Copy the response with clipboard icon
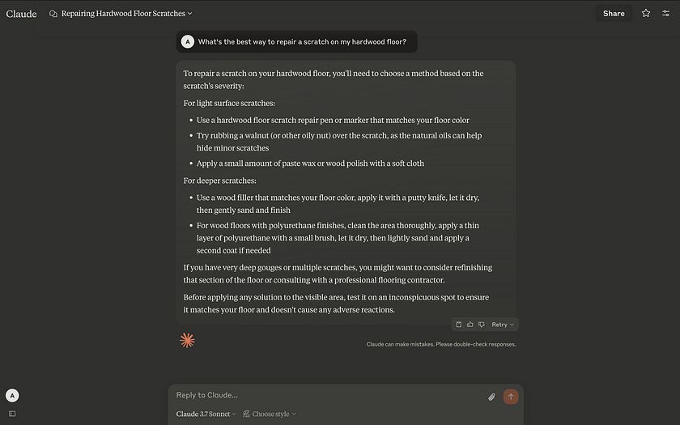 [x=458, y=325]
